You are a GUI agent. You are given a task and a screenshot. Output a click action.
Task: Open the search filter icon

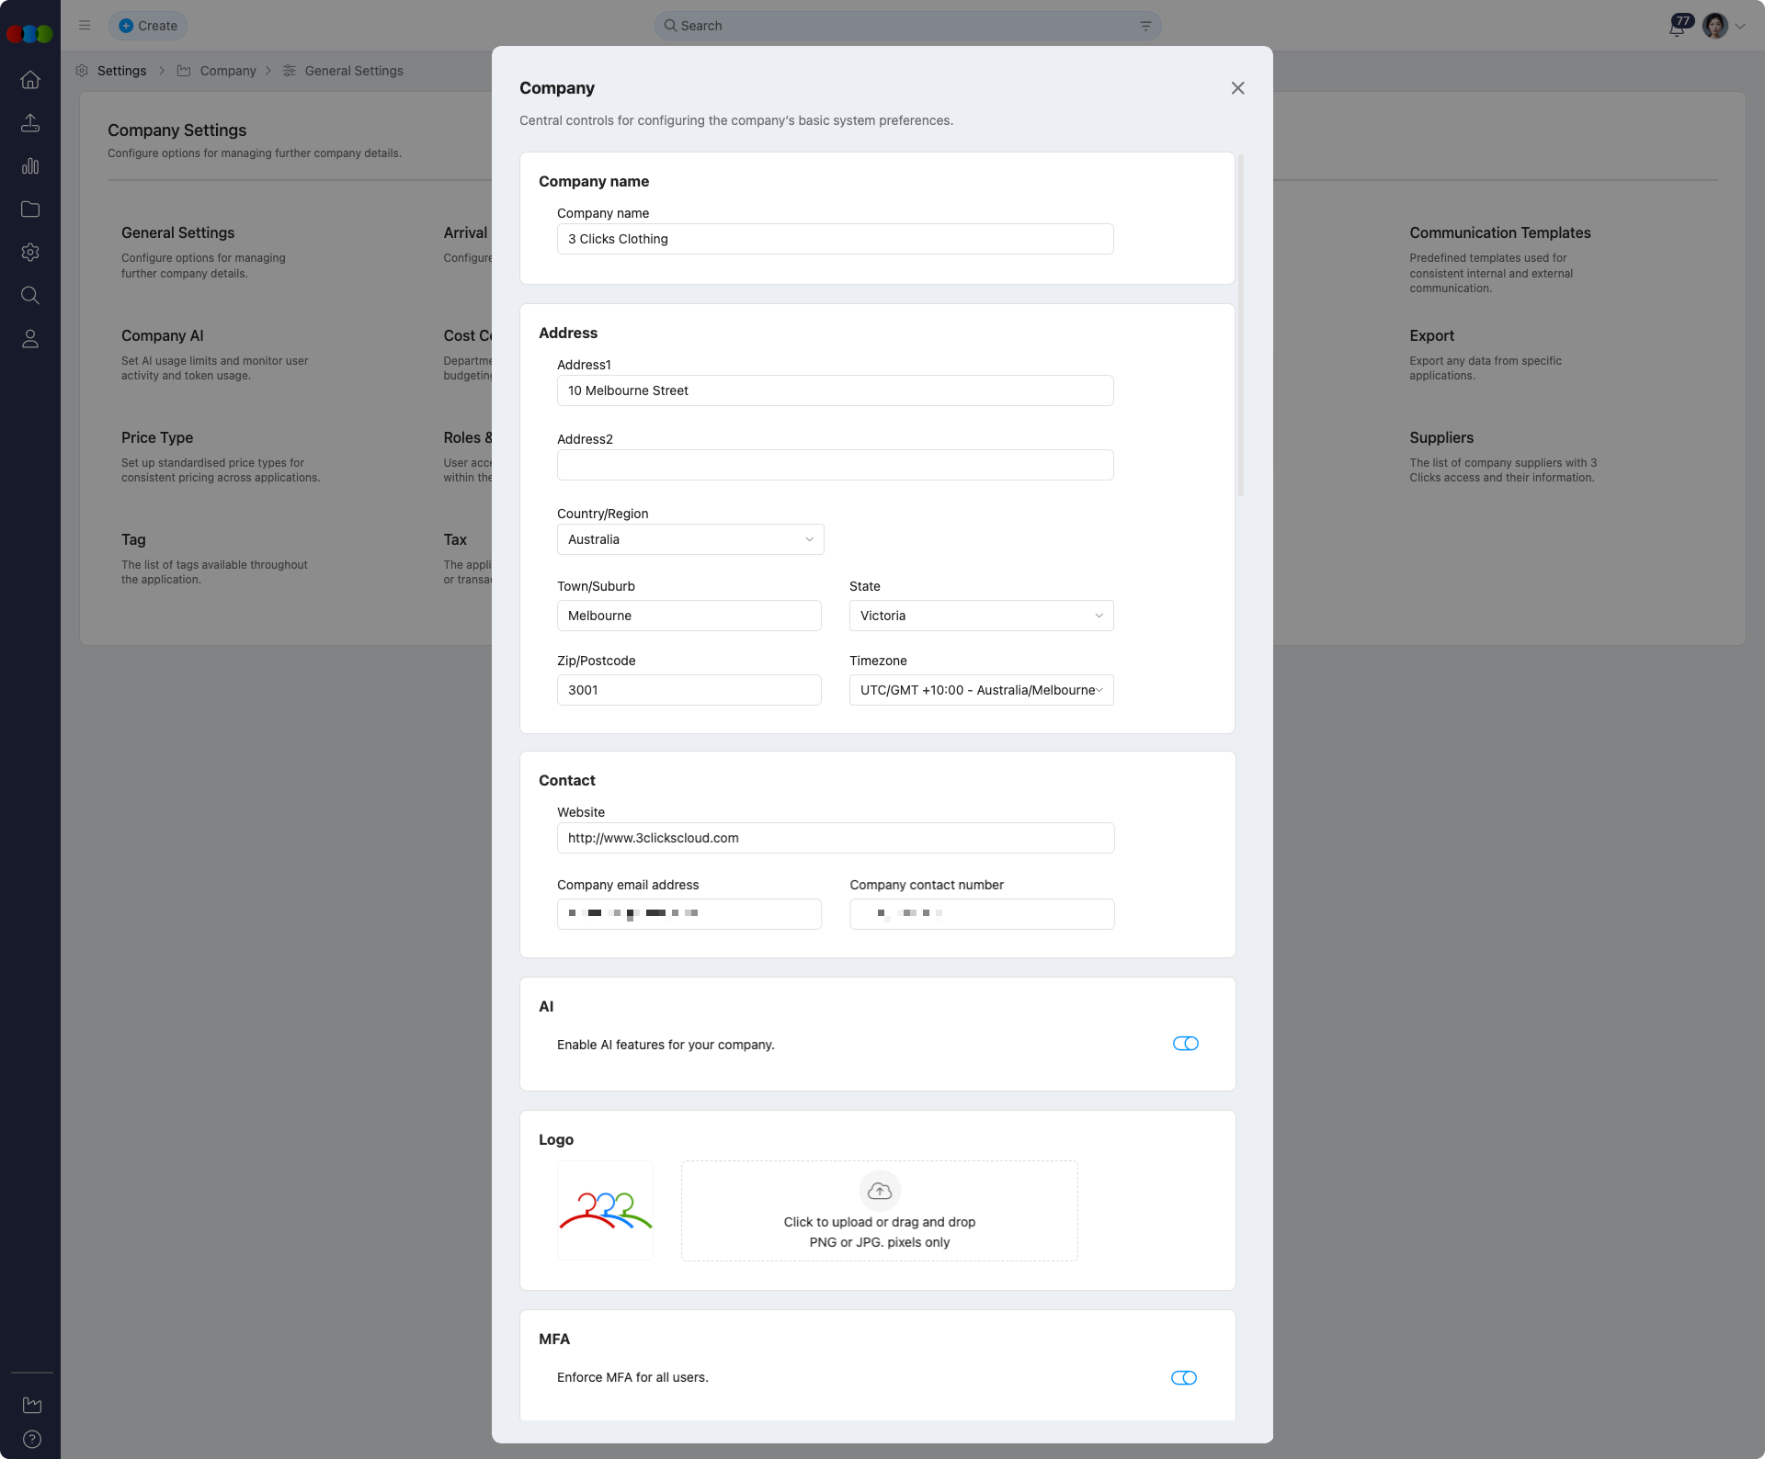tap(1144, 26)
